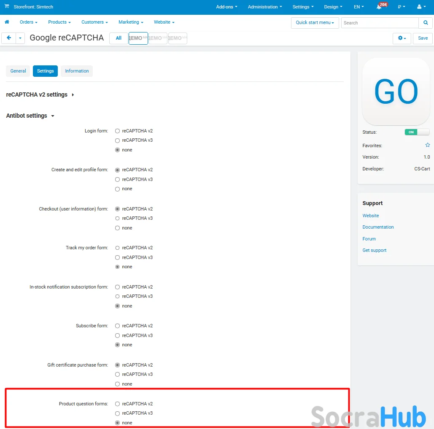
Task: Click the back arrow button
Action: coord(9,38)
